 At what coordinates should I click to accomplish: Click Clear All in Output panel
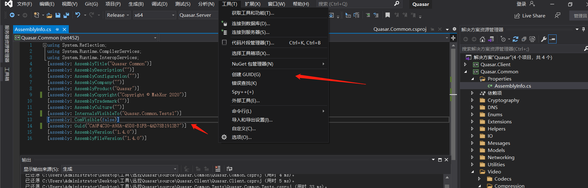click(x=218, y=169)
